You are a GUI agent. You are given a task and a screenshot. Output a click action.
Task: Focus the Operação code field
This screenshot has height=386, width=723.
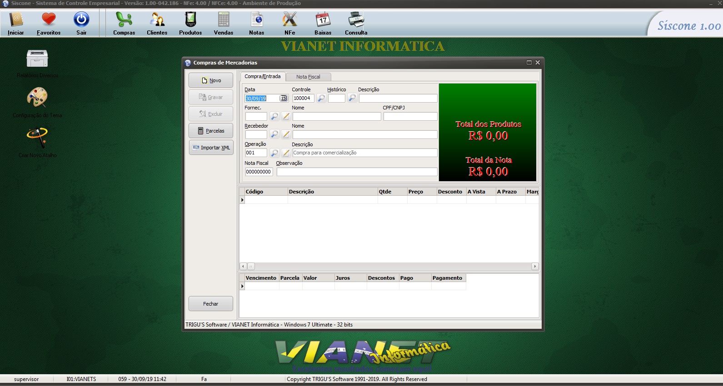(x=256, y=153)
